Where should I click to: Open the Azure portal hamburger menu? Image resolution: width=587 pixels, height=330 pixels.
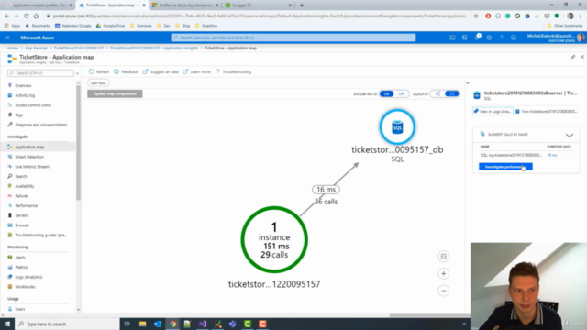(7, 38)
